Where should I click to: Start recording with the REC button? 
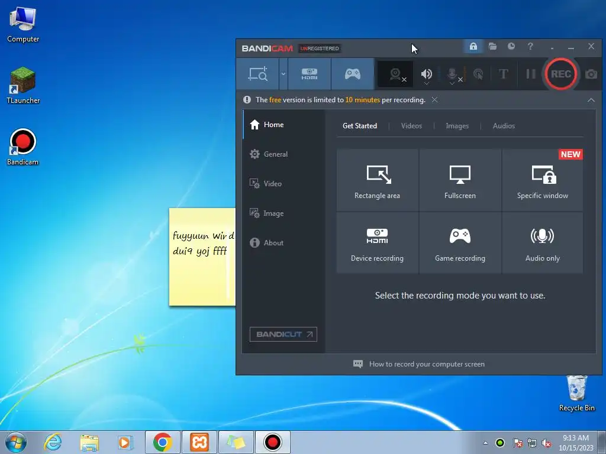click(561, 74)
